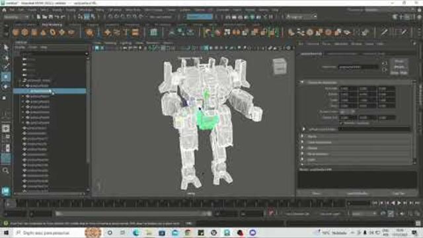Open the Rotate Order dropdown

point(347,112)
